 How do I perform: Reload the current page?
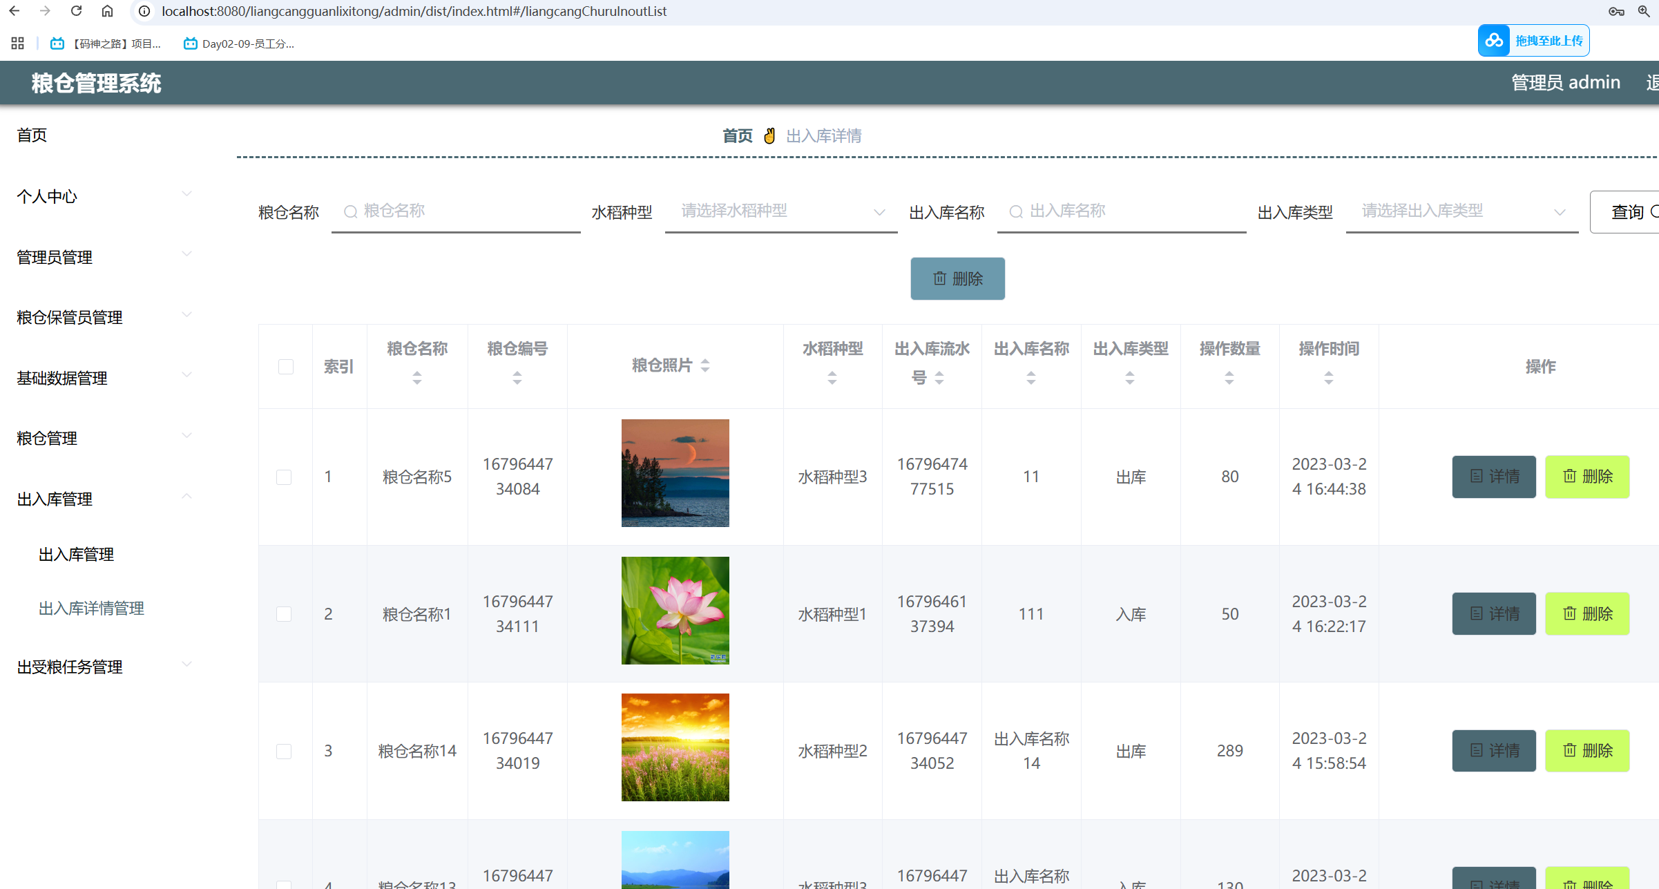tap(76, 11)
